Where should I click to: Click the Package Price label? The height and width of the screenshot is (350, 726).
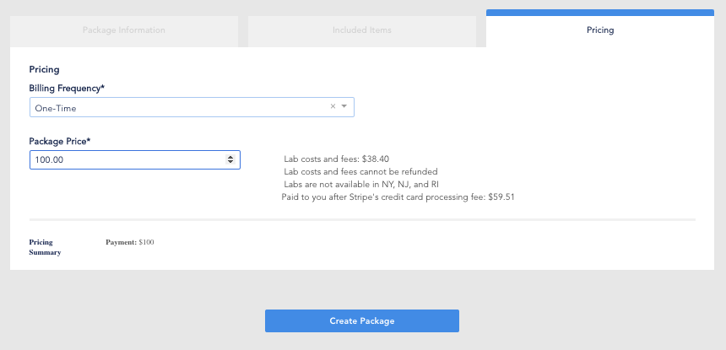(60, 141)
